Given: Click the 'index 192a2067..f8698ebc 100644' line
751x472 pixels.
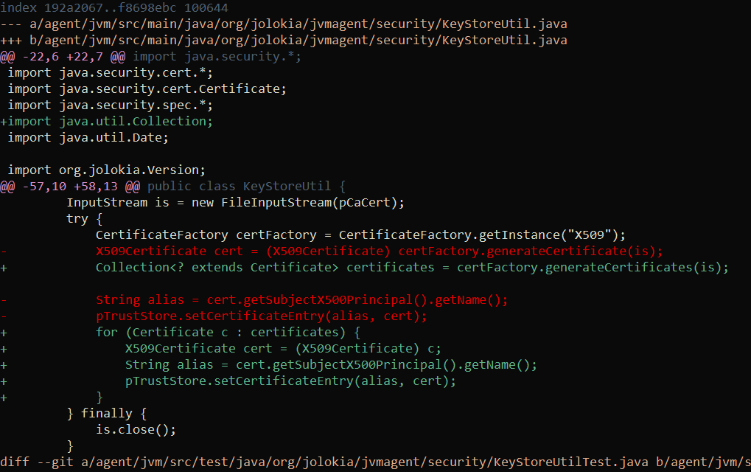Looking at the screenshot, I should point(114,7).
